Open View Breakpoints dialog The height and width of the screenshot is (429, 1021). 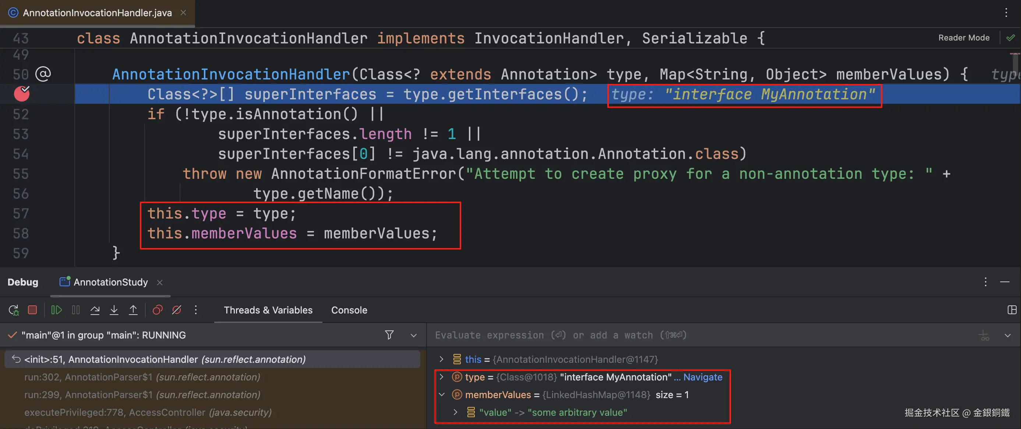tap(158, 310)
